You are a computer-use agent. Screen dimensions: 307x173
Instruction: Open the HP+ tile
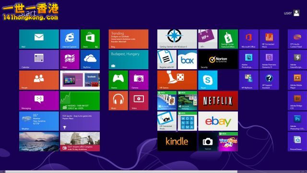click(x=208, y=39)
